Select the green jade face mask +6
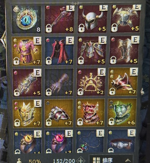Screen dimensions: 150x163 122,113
